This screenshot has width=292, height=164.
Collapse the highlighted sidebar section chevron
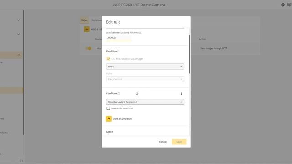(x=19, y=55)
